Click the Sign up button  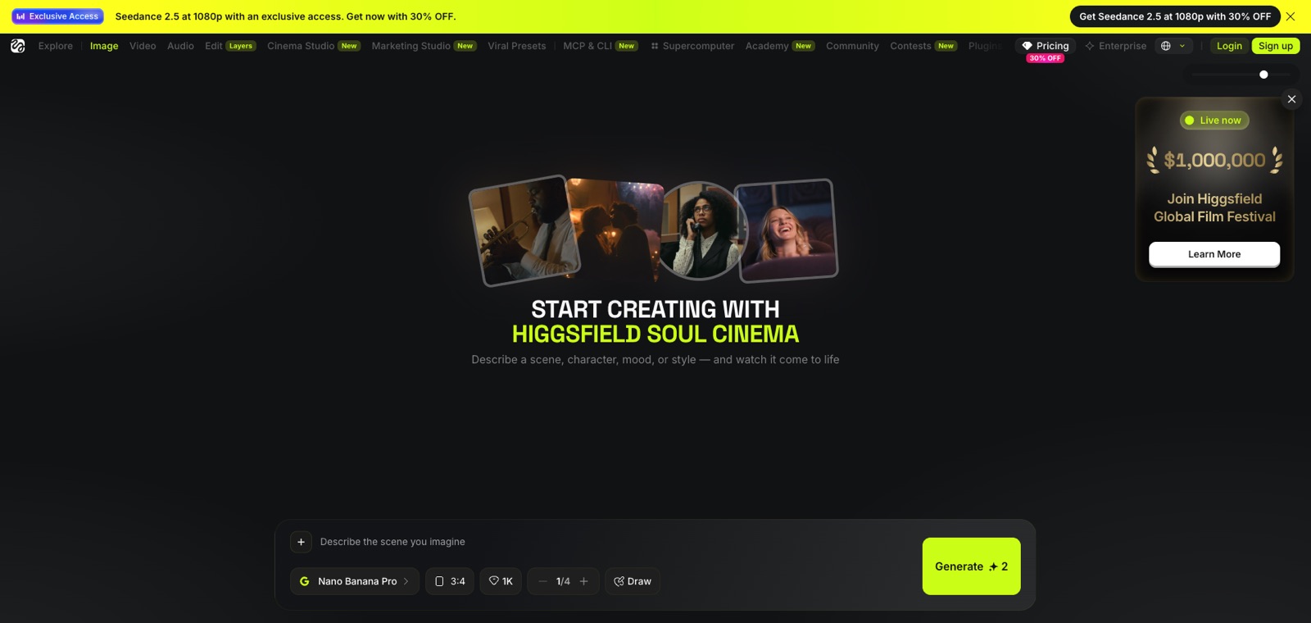1276,46
